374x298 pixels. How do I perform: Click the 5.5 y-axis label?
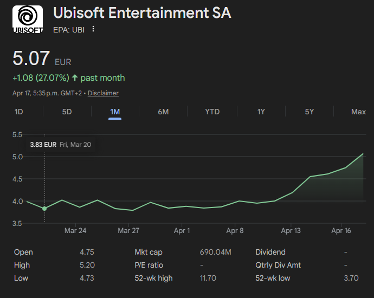pos(17,134)
